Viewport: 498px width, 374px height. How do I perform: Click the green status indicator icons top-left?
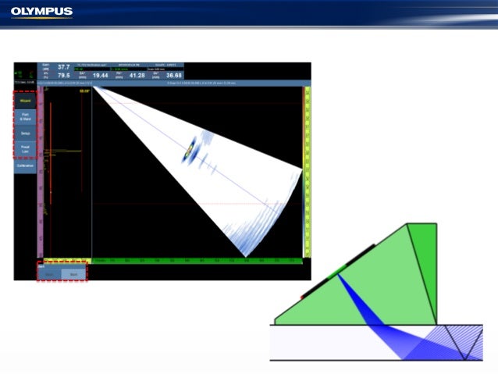click(25, 75)
